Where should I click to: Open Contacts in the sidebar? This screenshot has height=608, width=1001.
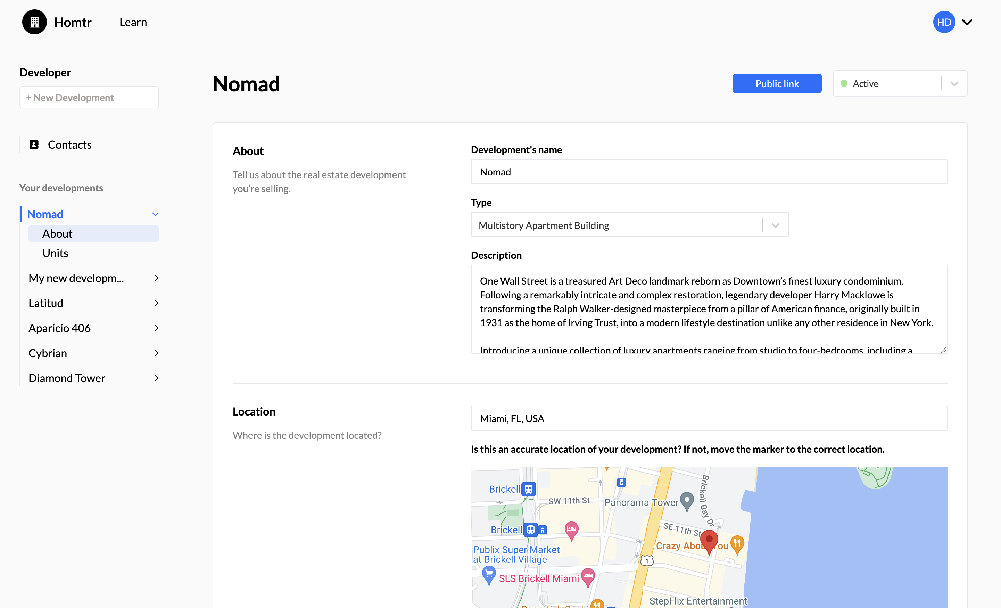(x=69, y=144)
